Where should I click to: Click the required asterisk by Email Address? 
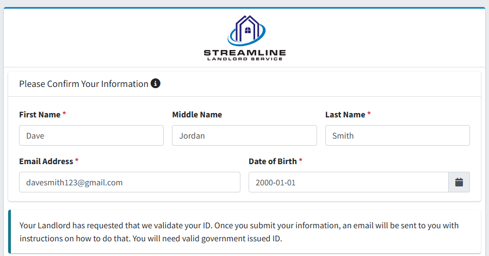click(x=77, y=160)
